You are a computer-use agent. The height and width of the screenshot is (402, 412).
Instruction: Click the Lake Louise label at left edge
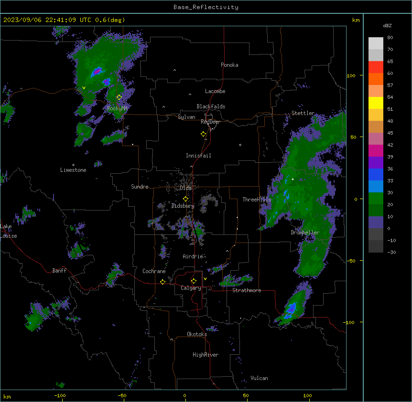(x=9, y=231)
